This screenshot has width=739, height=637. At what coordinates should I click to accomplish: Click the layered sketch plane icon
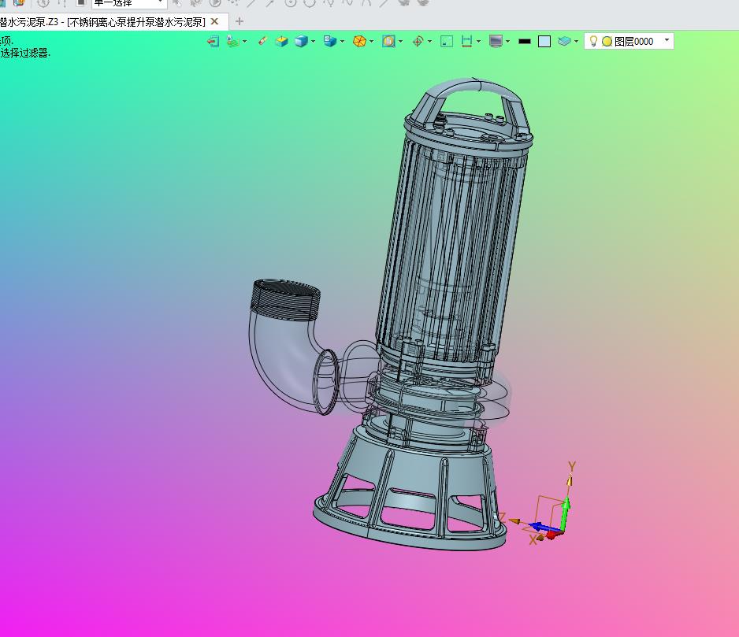[233, 42]
